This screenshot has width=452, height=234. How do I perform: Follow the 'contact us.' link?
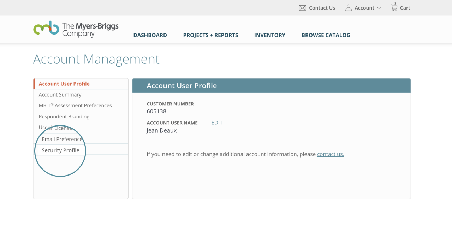pos(331,154)
